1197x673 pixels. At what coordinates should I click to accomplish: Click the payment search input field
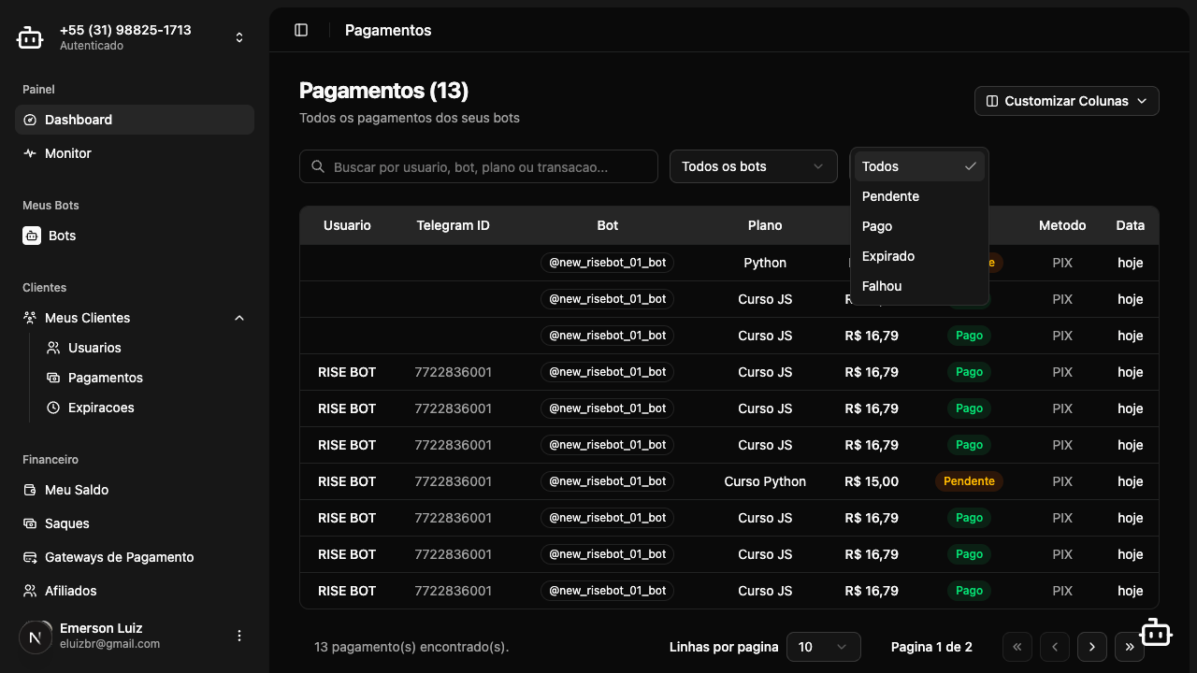pos(479,166)
